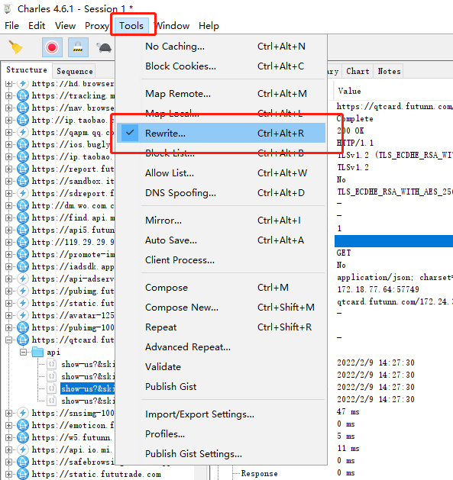Click the Value column header
The height and width of the screenshot is (480, 453).
(349, 92)
